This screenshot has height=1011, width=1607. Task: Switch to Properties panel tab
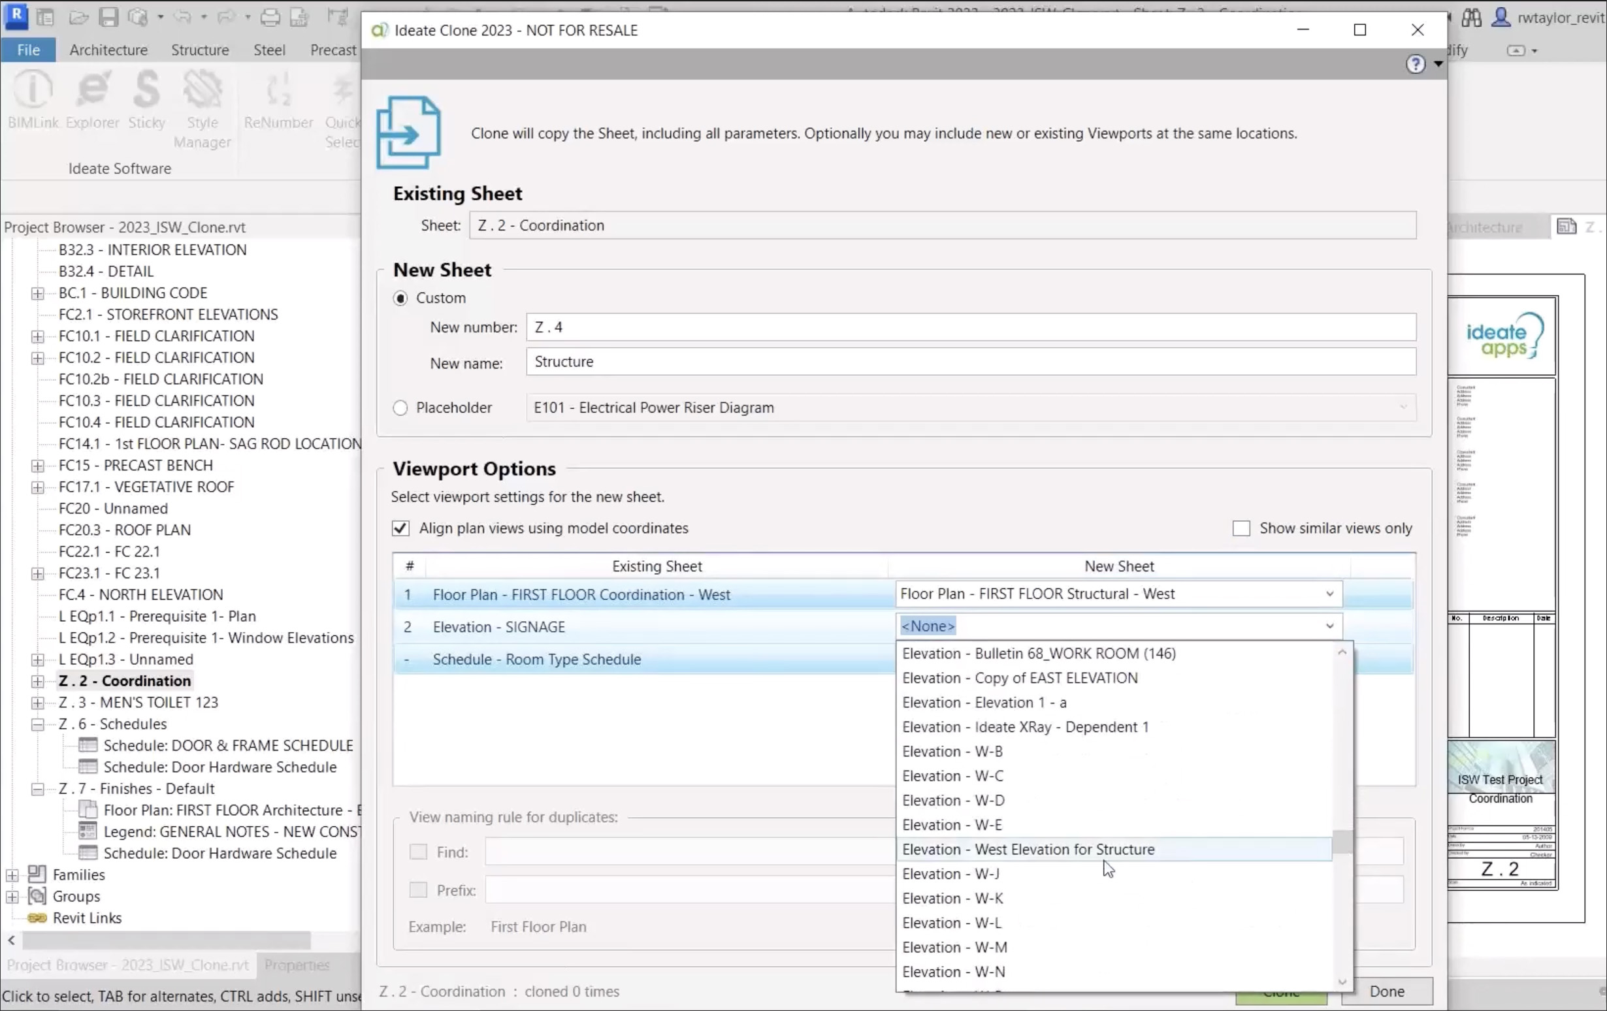297,965
